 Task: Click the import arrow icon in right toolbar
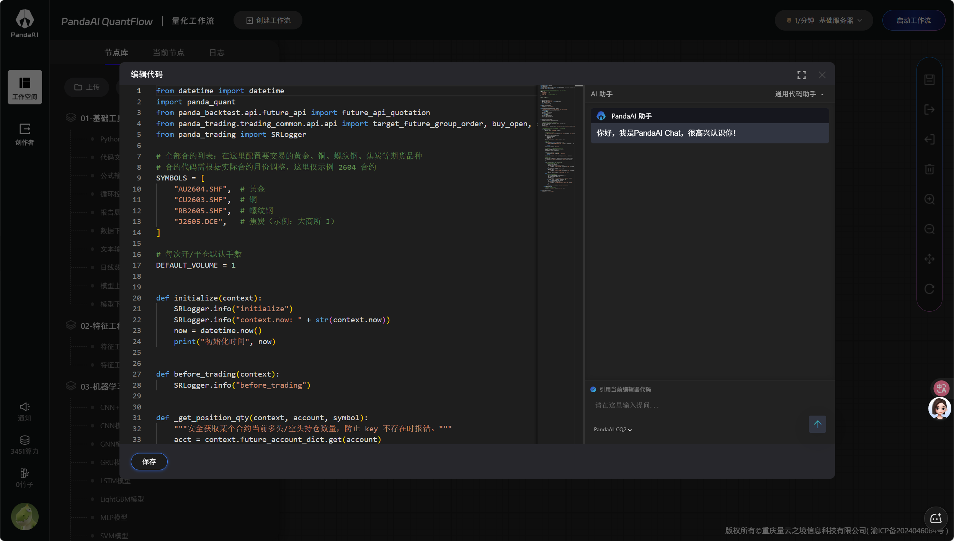(x=929, y=140)
